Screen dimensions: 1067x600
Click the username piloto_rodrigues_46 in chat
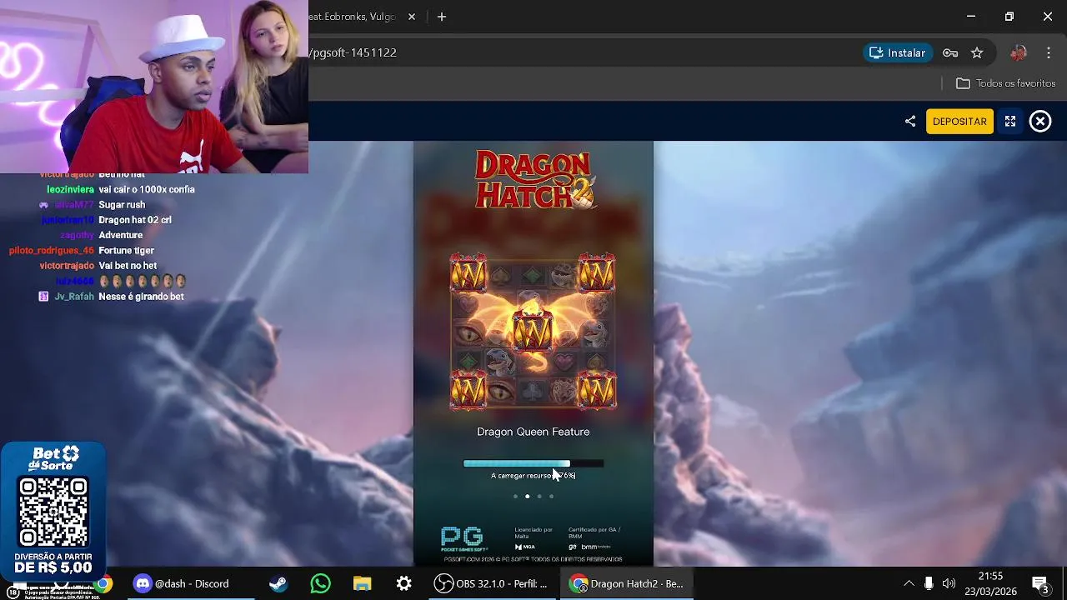52,251
